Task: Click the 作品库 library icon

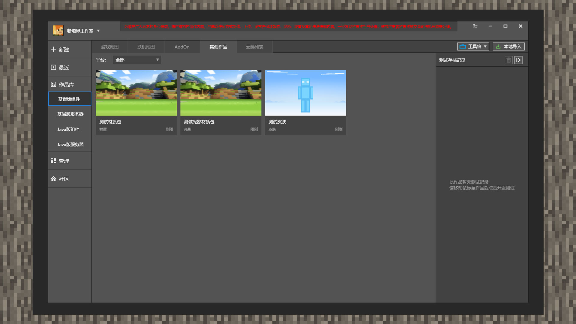Action: pyautogui.click(x=53, y=84)
